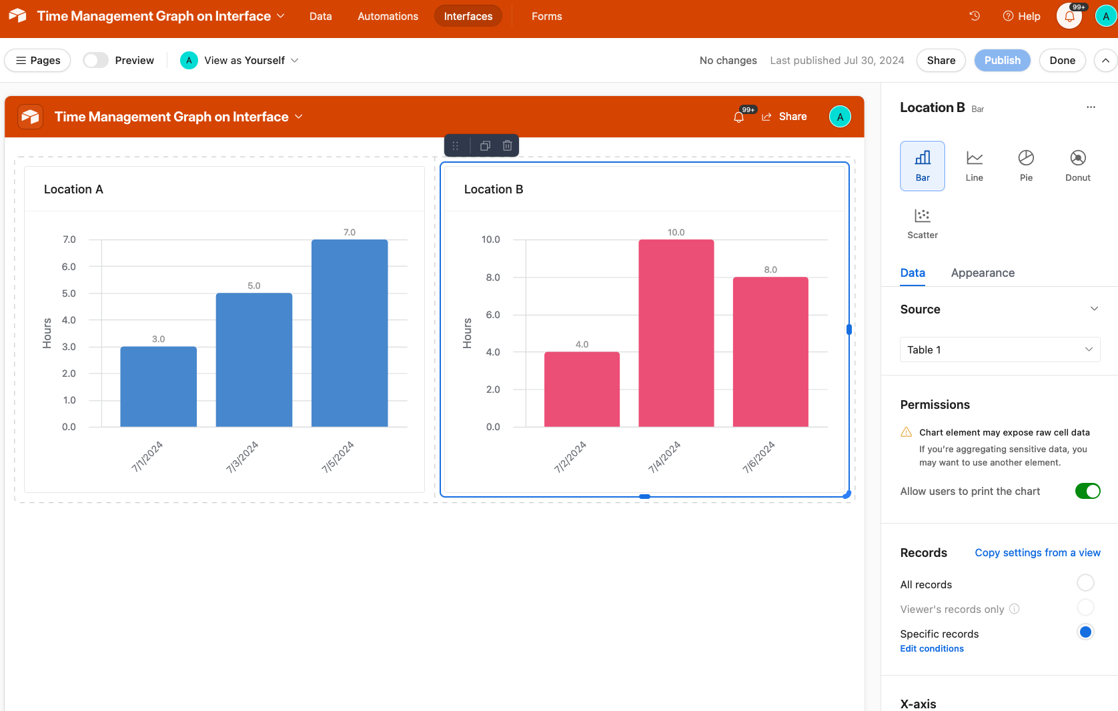Open base history clock icon

click(x=975, y=16)
